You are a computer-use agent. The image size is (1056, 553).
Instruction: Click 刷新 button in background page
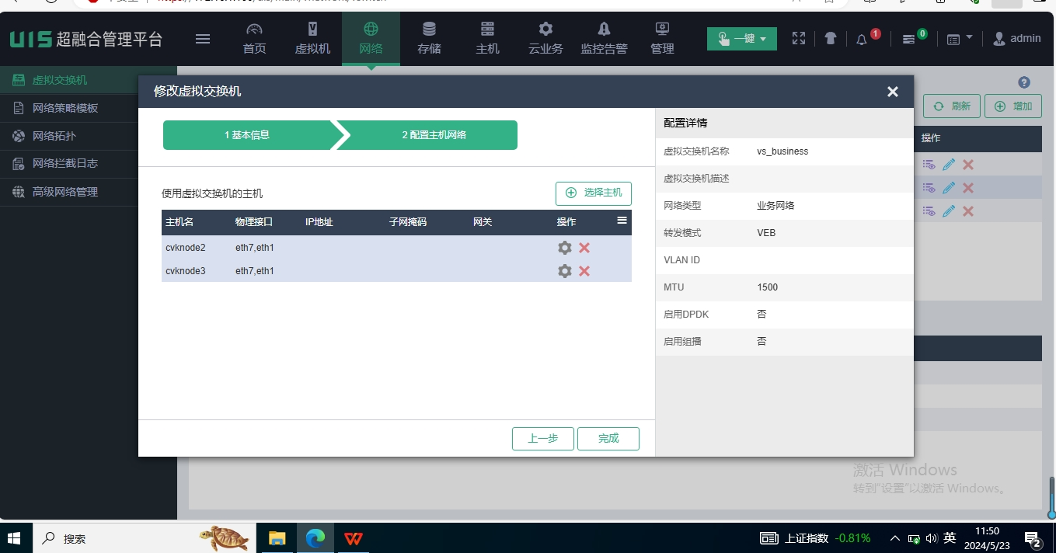[x=951, y=106]
